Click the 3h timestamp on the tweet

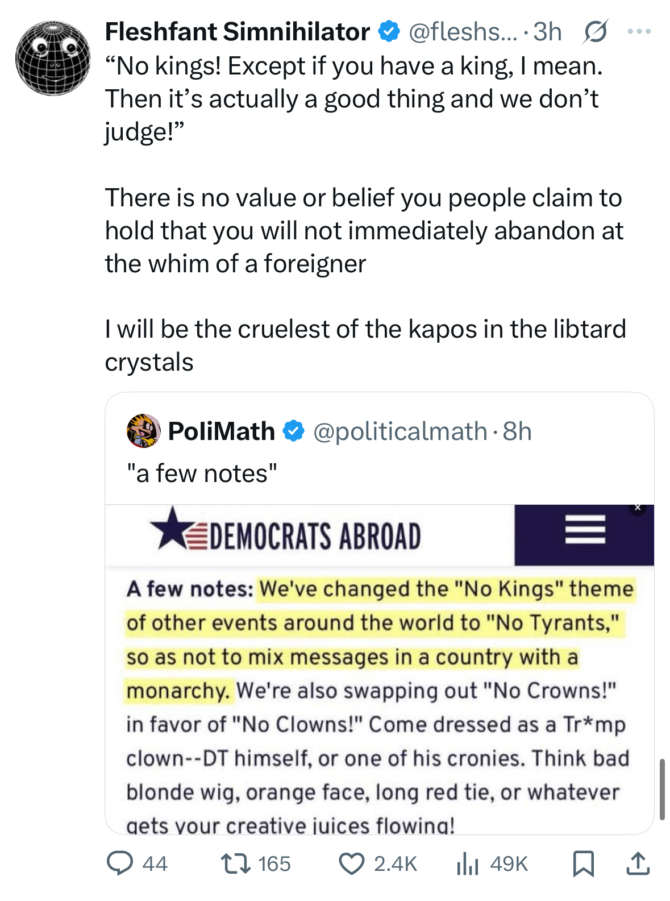(547, 32)
